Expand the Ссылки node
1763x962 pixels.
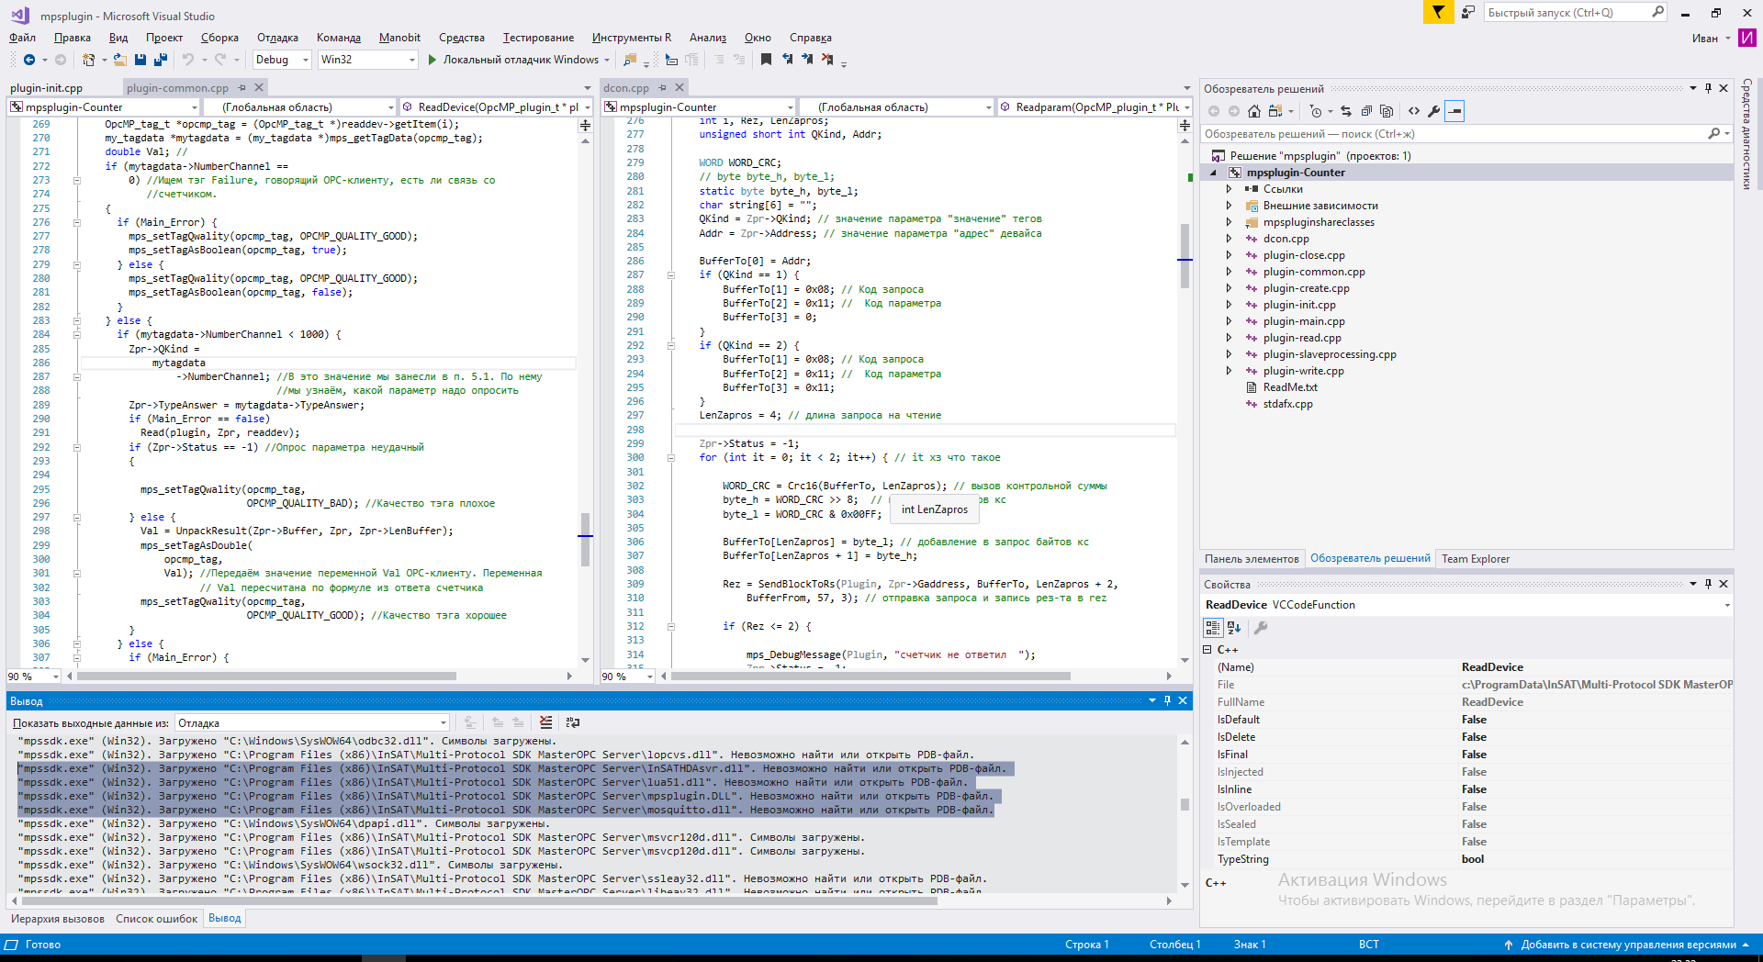(1229, 189)
